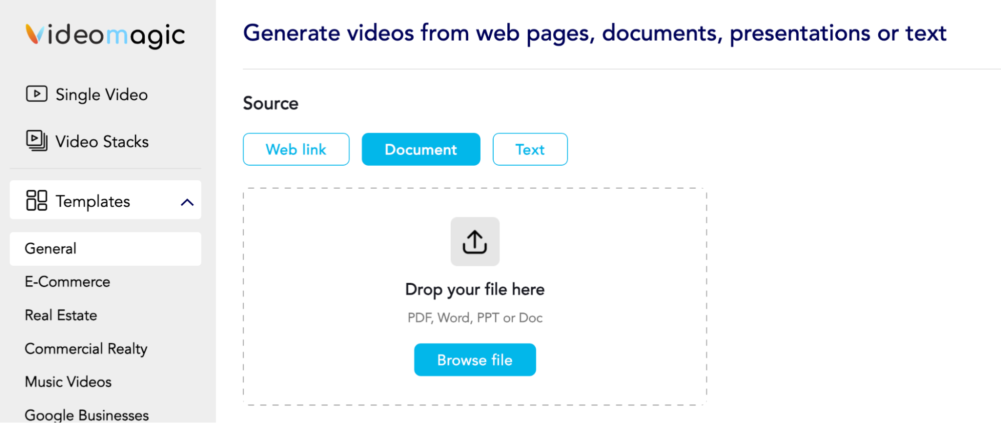This screenshot has height=423, width=1001.
Task: Click the 'PDF, Word, PPT or Doc' hint
Action: point(475,318)
